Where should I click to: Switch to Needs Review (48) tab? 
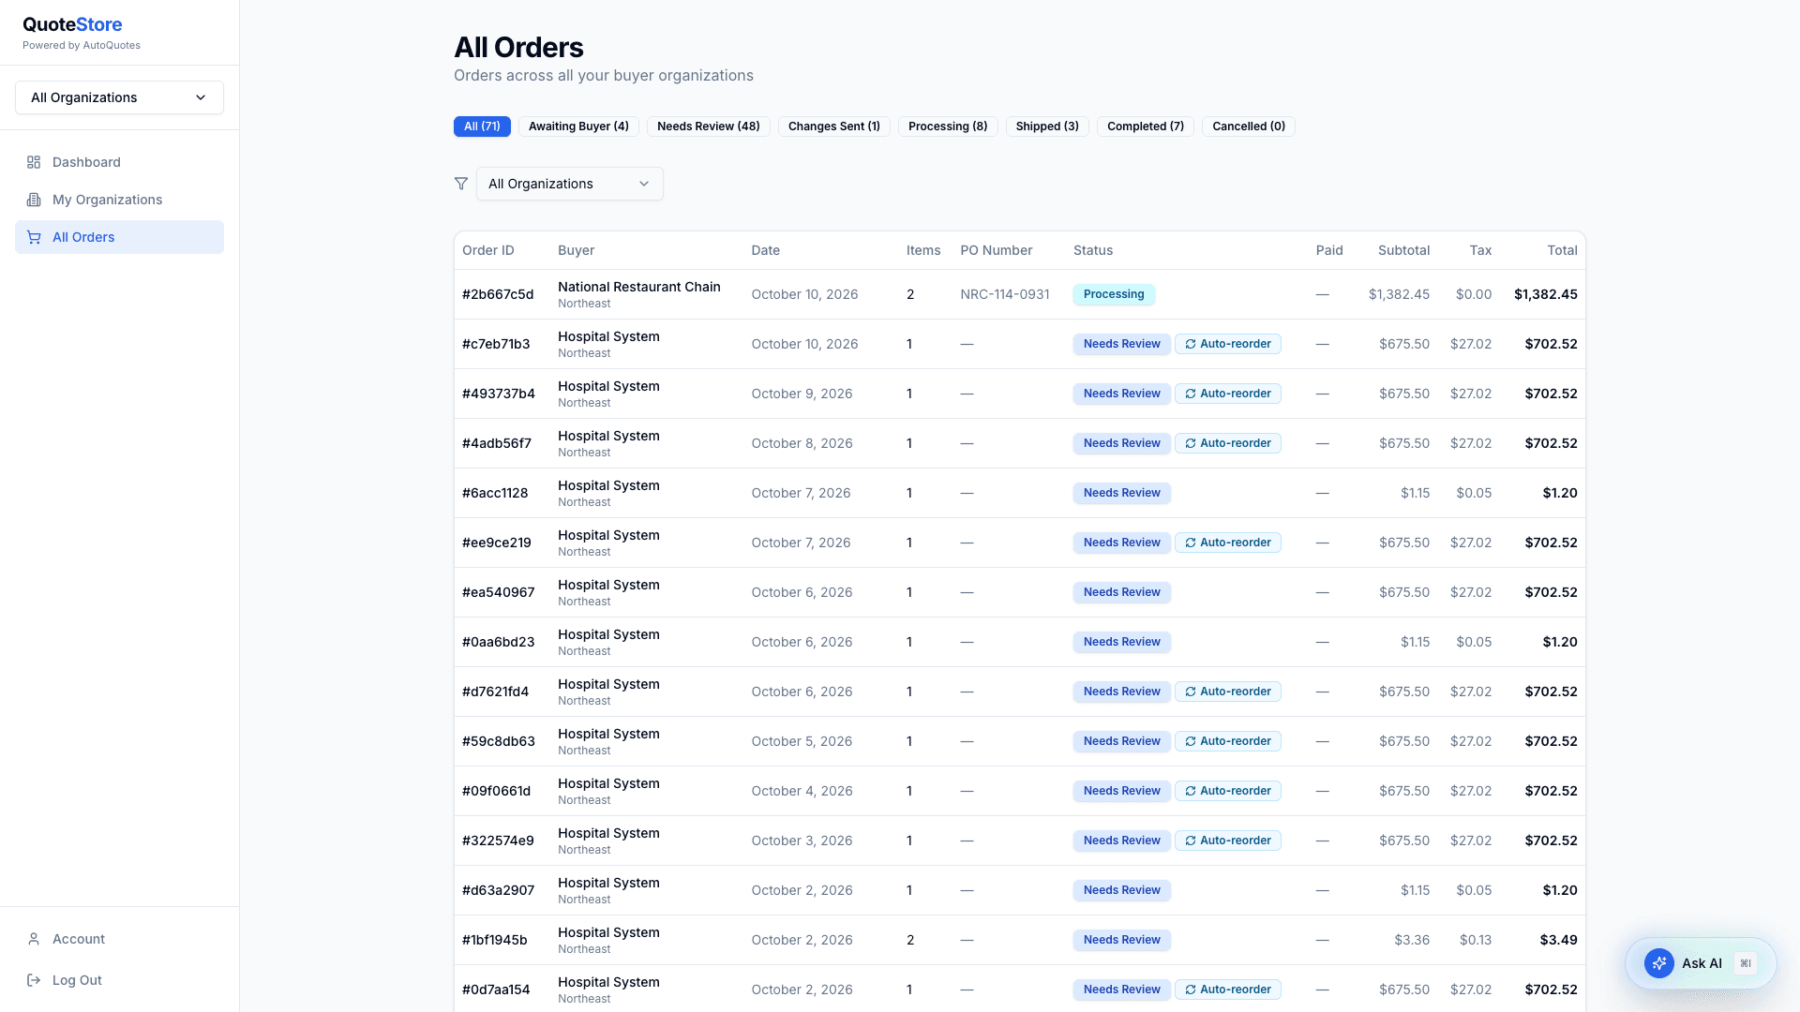[709, 126]
